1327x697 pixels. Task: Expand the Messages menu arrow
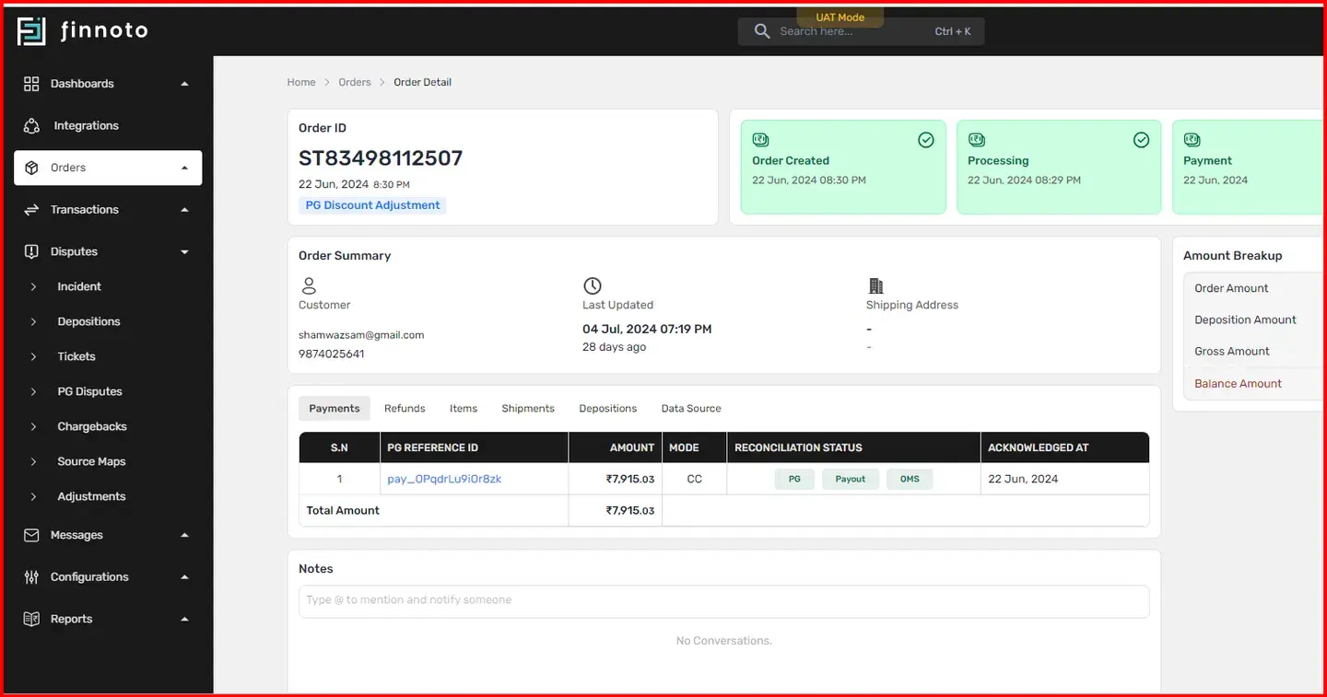click(x=184, y=535)
